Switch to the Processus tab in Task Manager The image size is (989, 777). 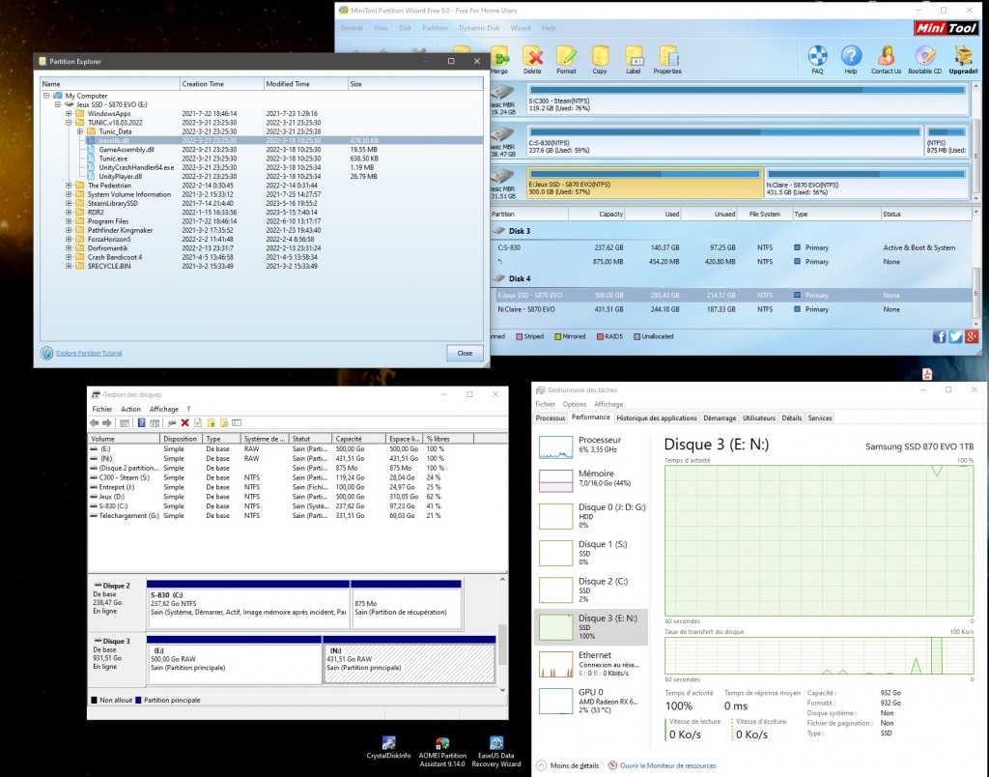pos(550,417)
